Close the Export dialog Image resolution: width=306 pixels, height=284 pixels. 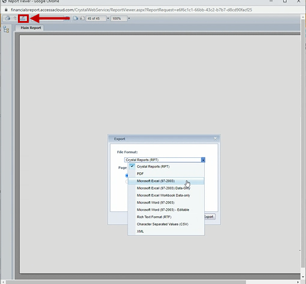(x=215, y=139)
